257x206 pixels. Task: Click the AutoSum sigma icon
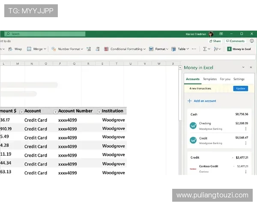click(x=205, y=49)
